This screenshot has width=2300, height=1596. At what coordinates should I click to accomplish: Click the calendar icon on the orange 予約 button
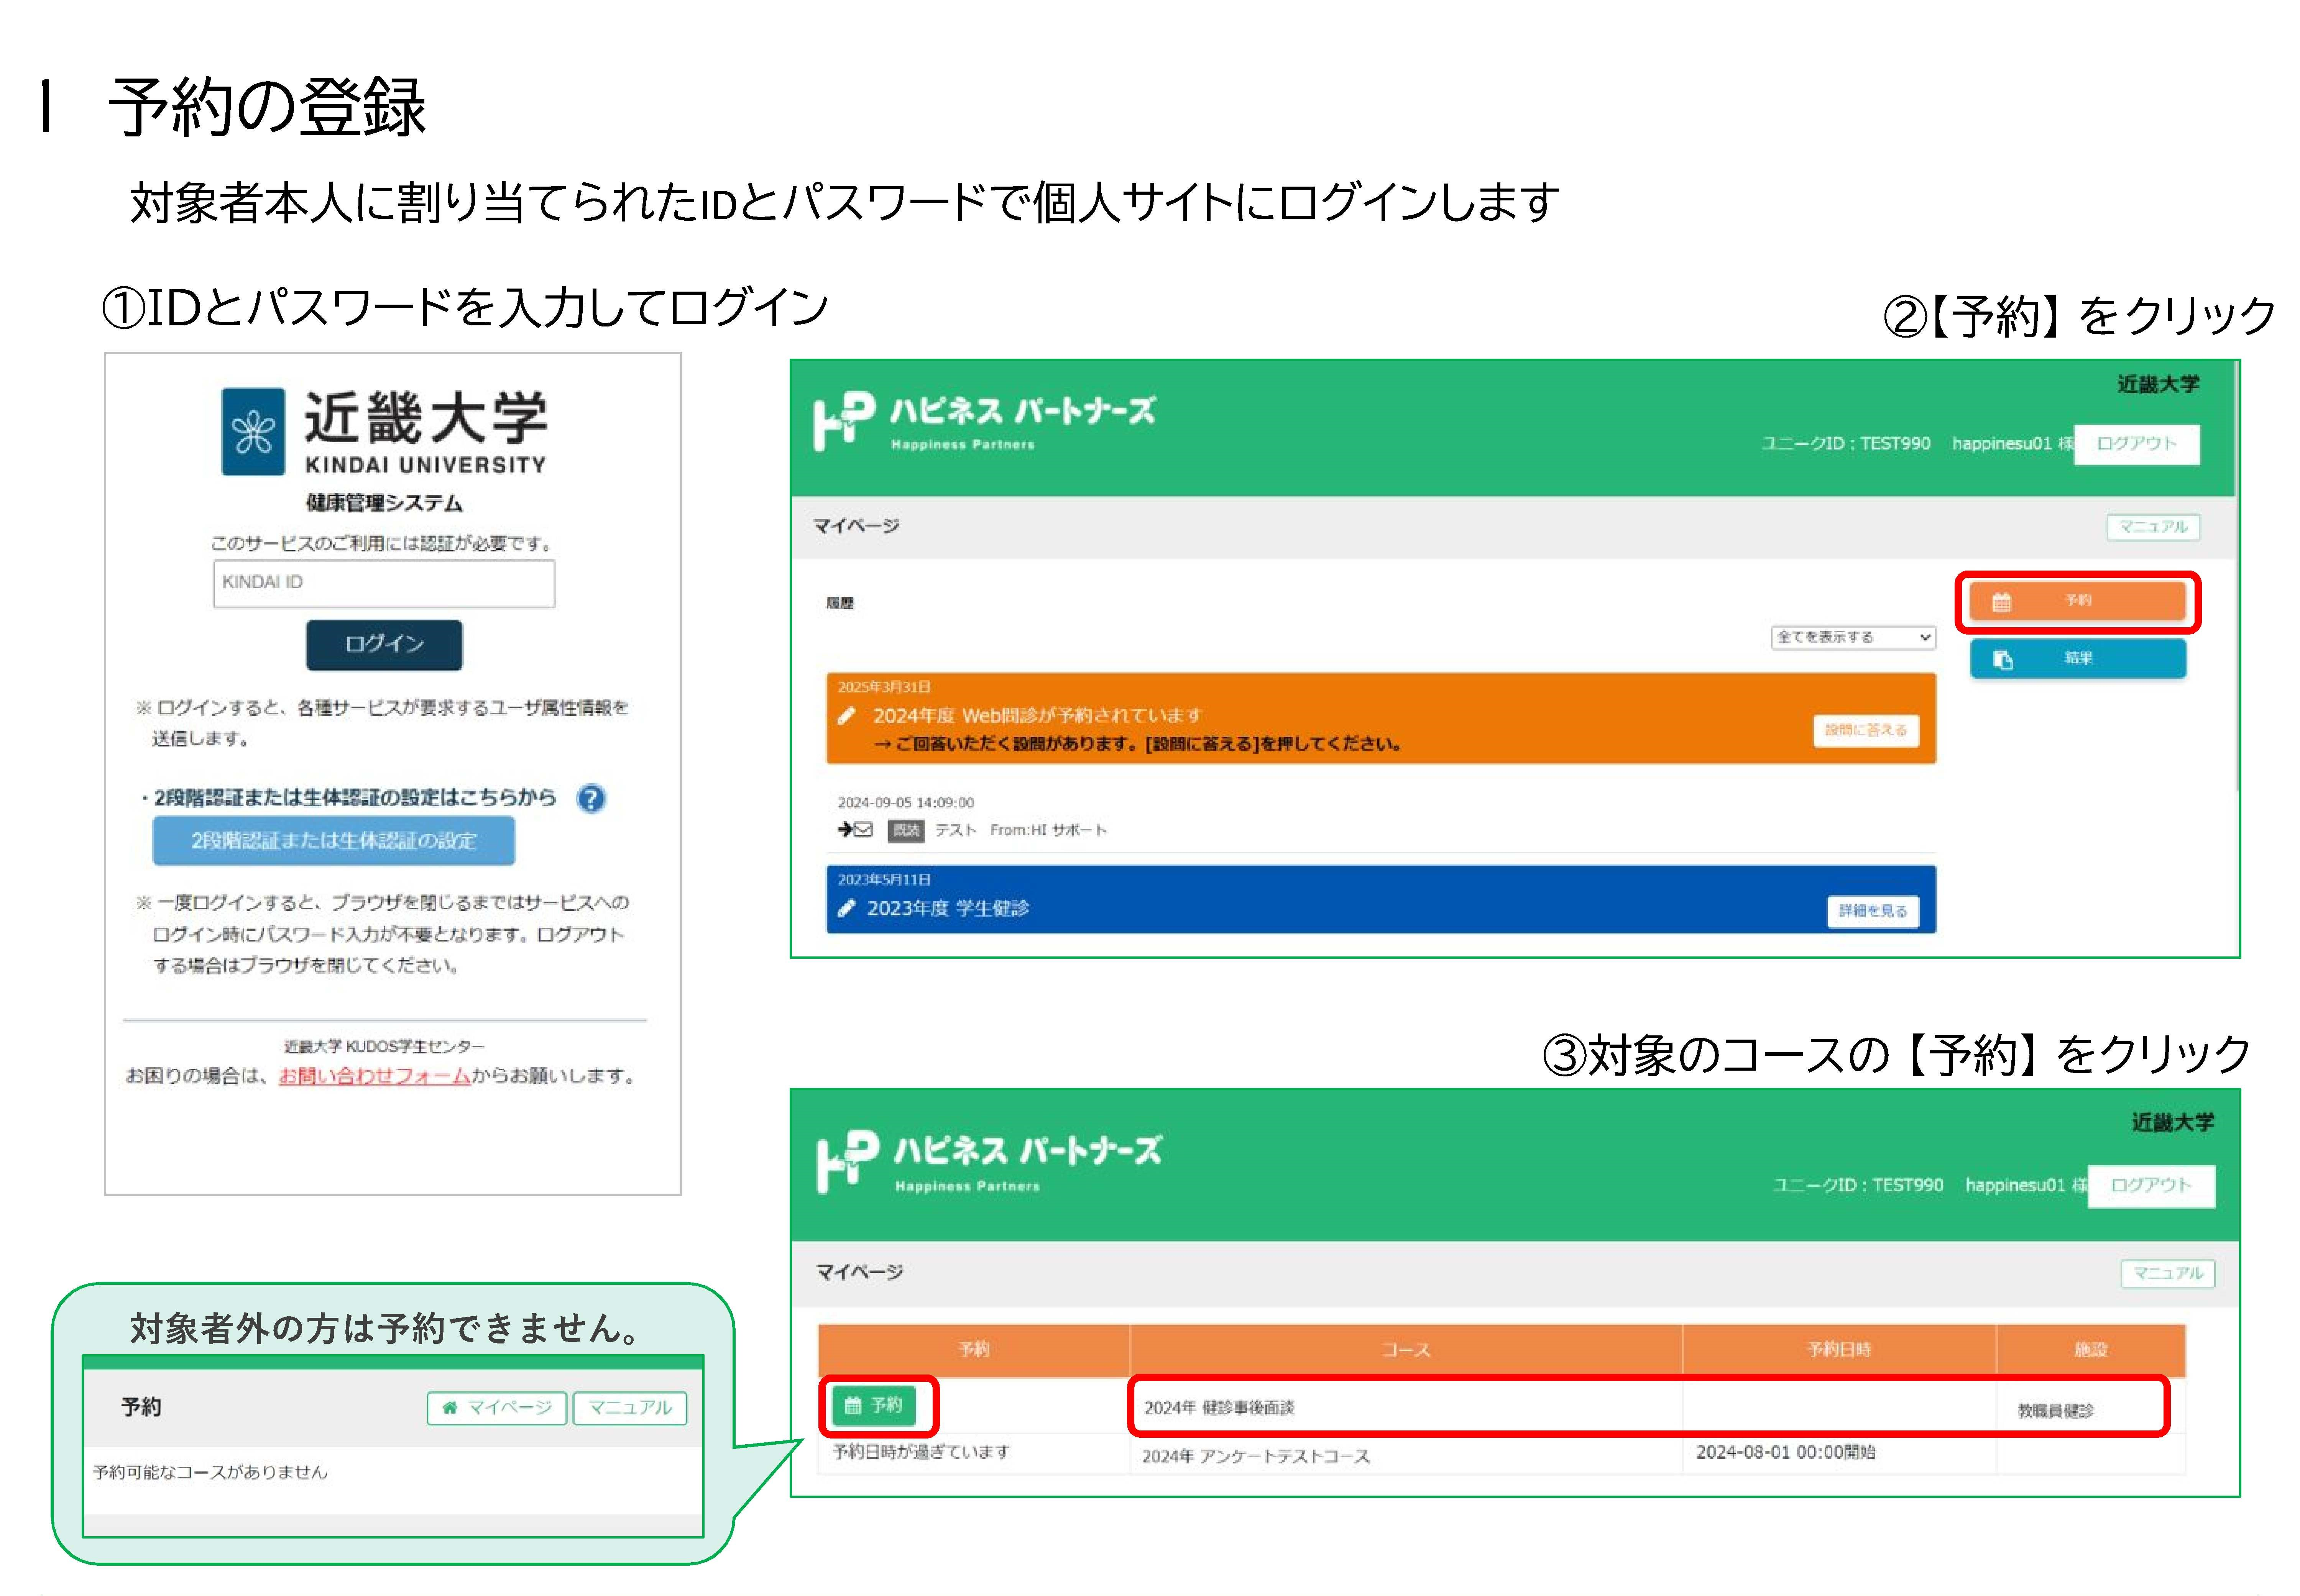2001,602
